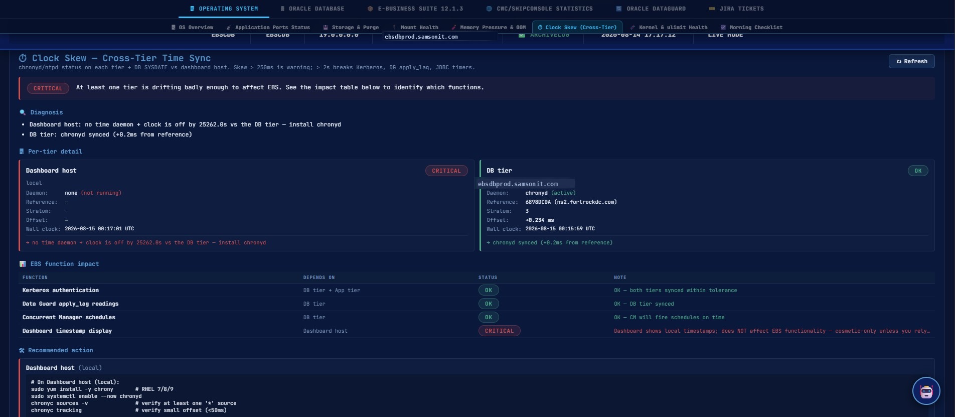This screenshot has width=955, height=417.
Task: Click the DB tier OK badge
Action: [918, 171]
